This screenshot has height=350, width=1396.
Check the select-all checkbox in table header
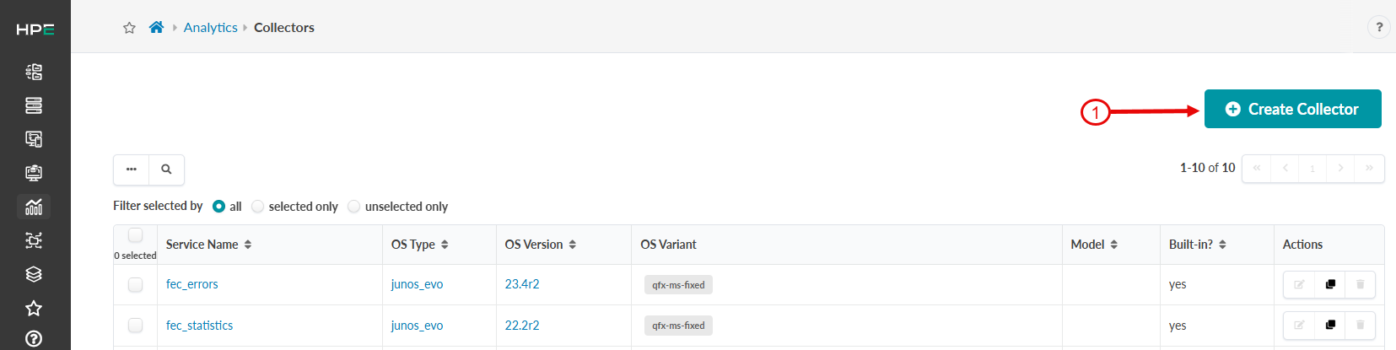[135, 235]
